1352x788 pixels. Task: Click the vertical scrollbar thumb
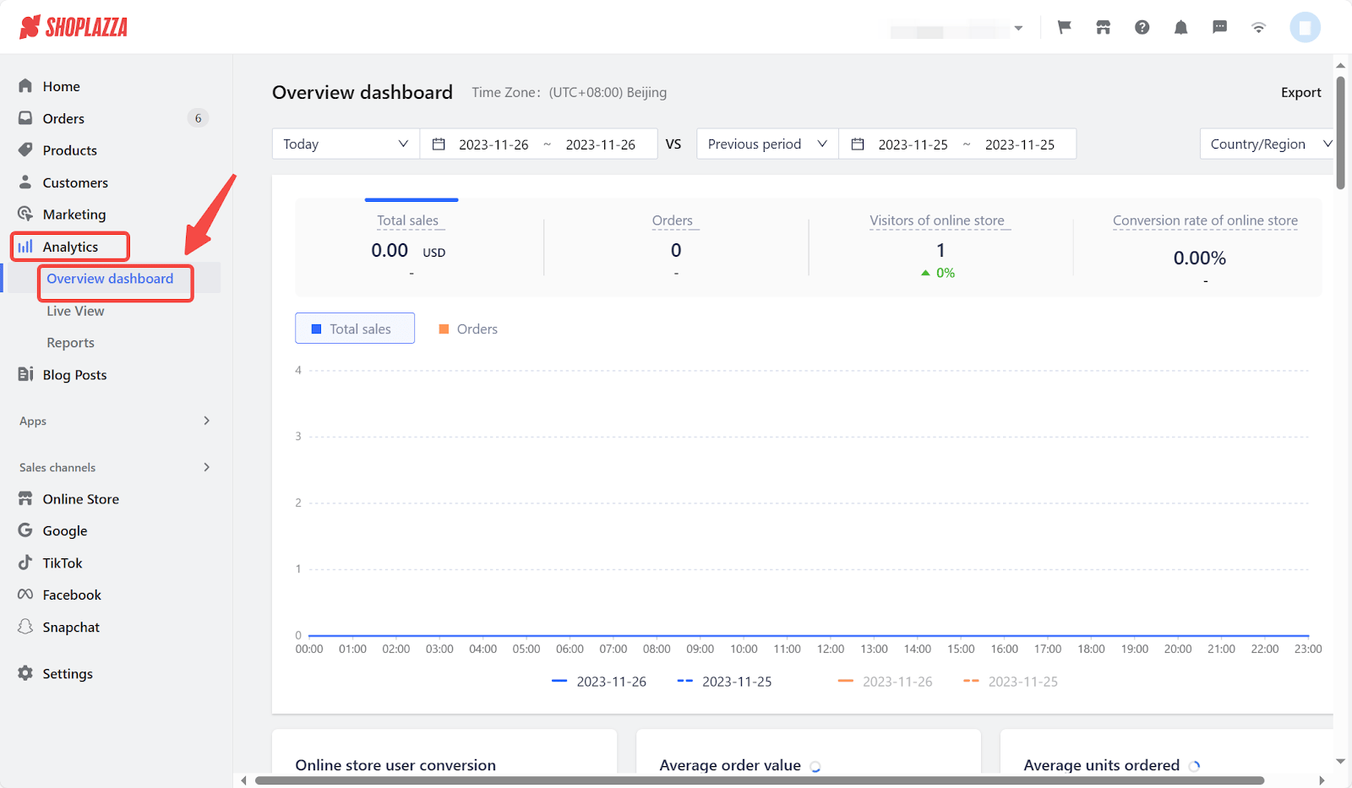click(x=1340, y=133)
